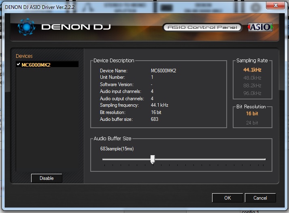Select 88.2kHz sampling rate
289x213 pixels.
pyautogui.click(x=252, y=85)
